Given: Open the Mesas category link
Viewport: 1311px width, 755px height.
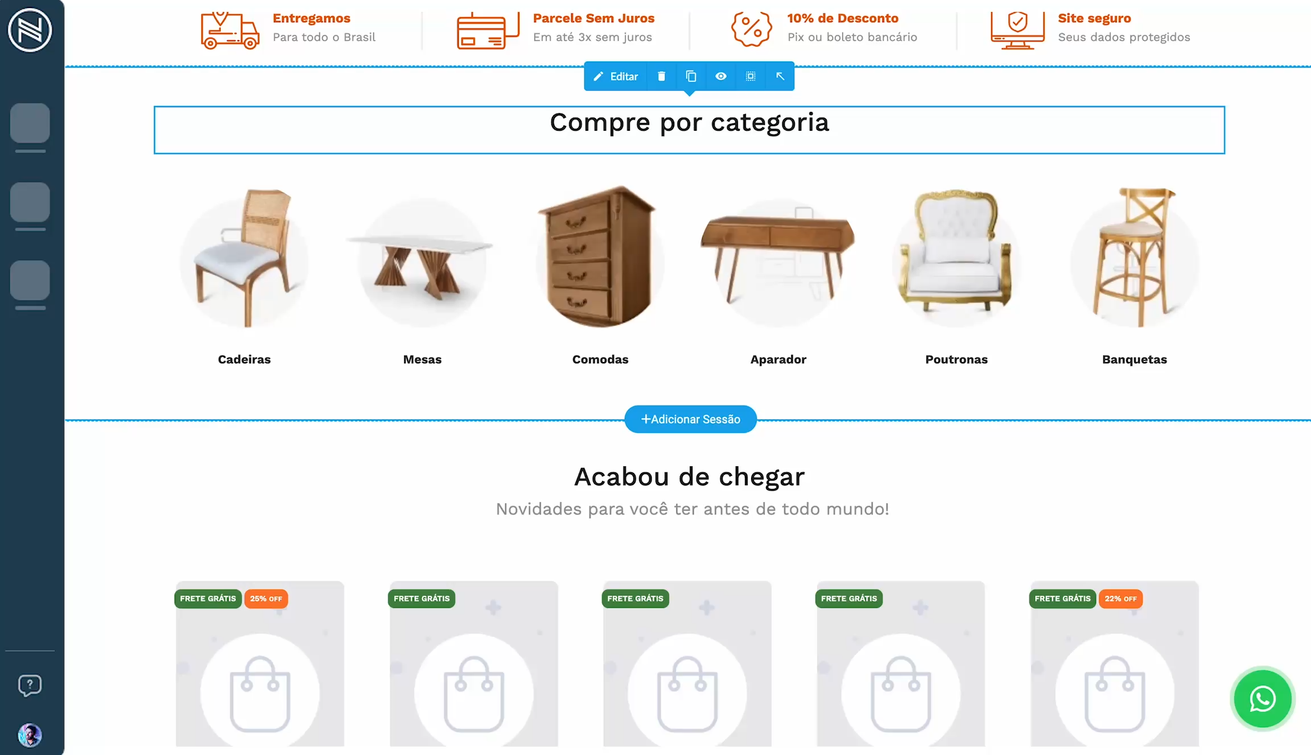Looking at the screenshot, I should [x=422, y=359].
